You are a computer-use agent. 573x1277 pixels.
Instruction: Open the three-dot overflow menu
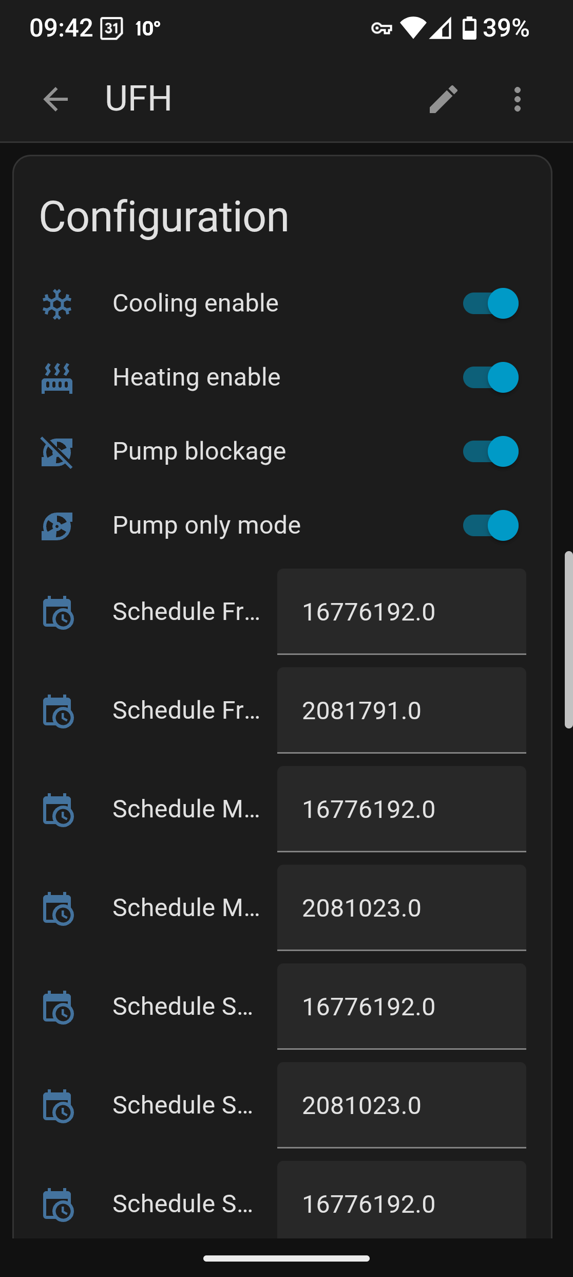coord(517,99)
